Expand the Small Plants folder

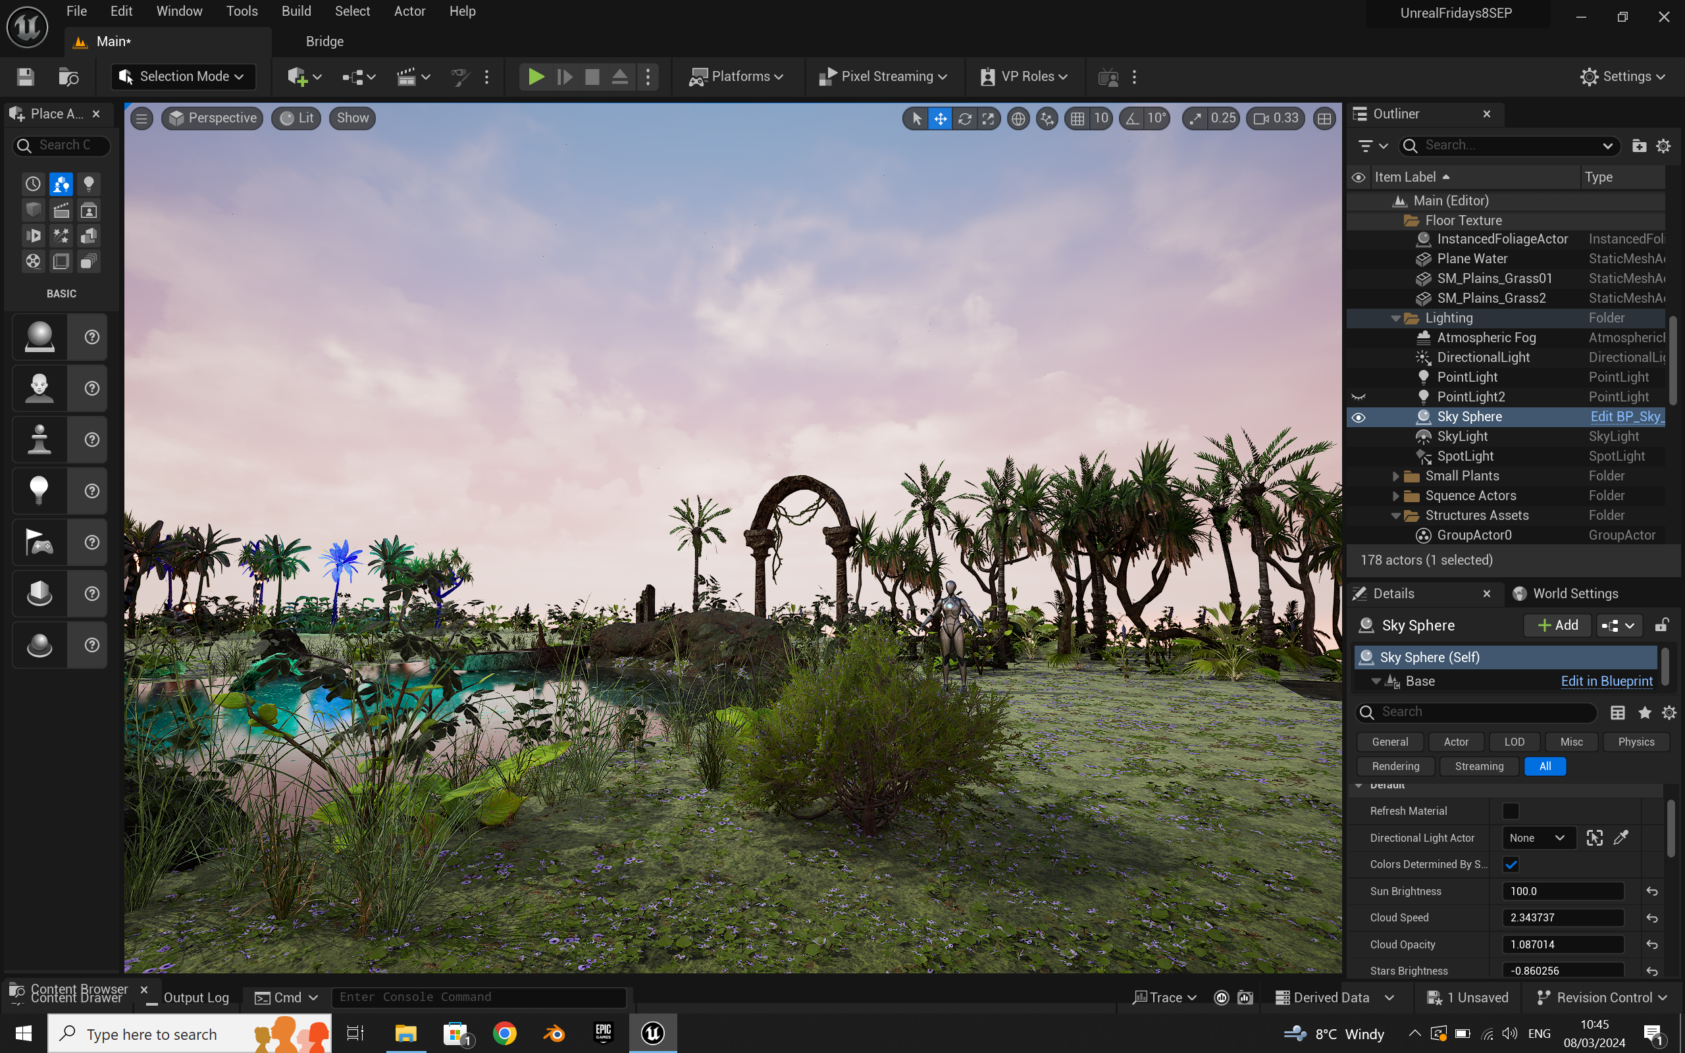[1395, 476]
